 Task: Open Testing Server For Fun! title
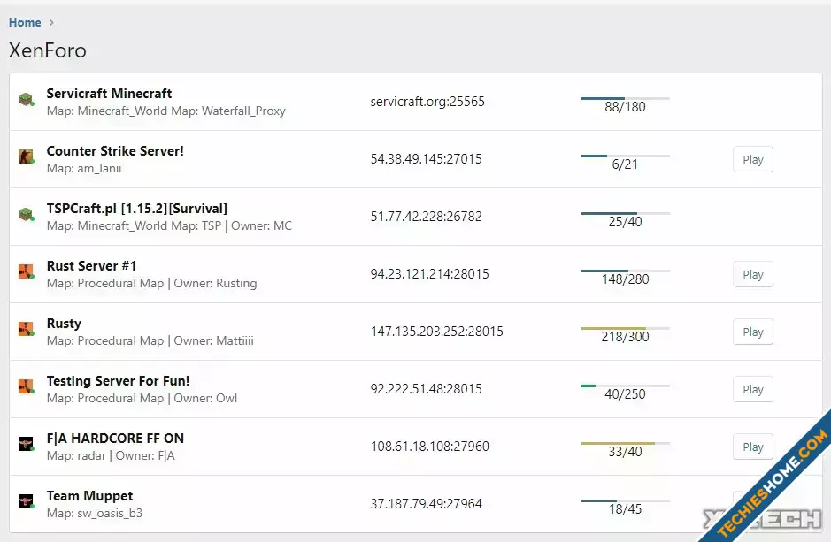pos(118,381)
